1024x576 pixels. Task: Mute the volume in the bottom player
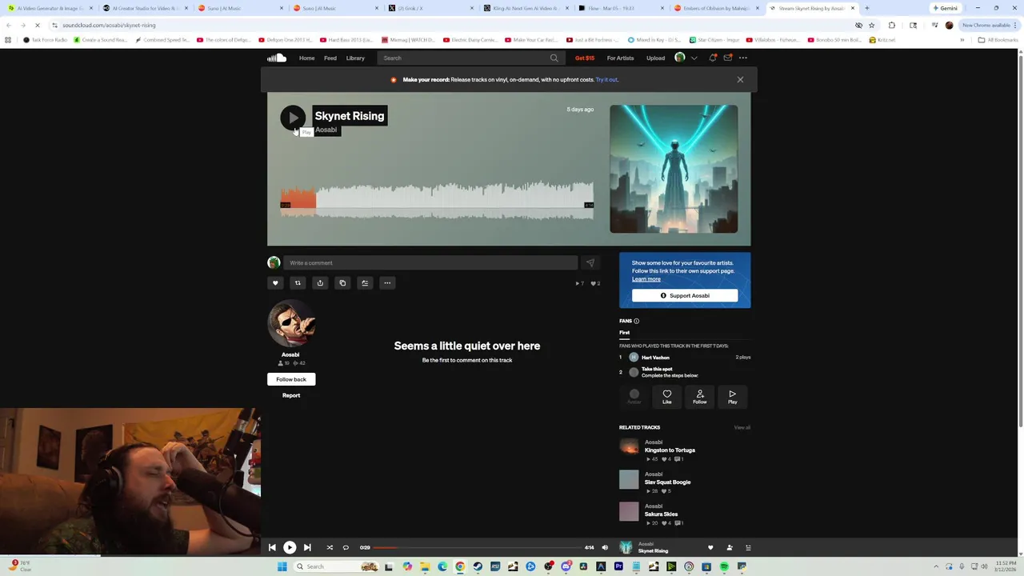click(x=605, y=547)
